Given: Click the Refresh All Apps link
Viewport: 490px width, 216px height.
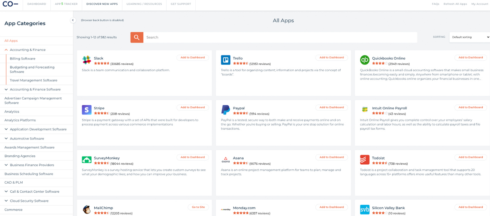Looking at the screenshot, I should tap(455, 4).
